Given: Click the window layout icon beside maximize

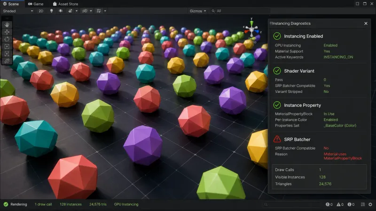Looking at the screenshot, I should coord(357,4).
